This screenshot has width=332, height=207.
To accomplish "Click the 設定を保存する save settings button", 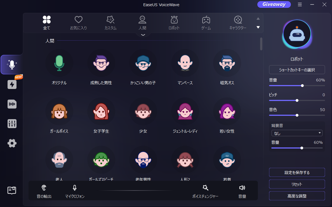I will click(297, 172).
